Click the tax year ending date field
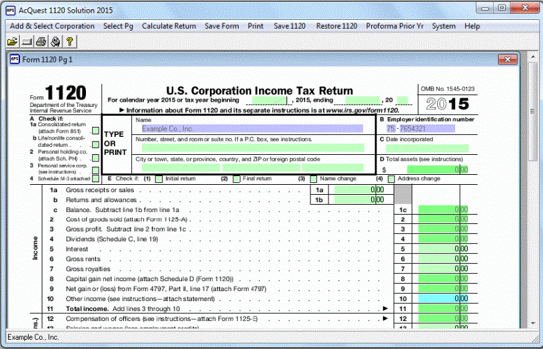The height and width of the screenshot is (349, 543). click(363, 100)
